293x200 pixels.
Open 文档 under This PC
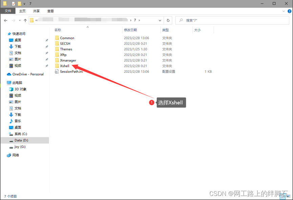[18, 108]
